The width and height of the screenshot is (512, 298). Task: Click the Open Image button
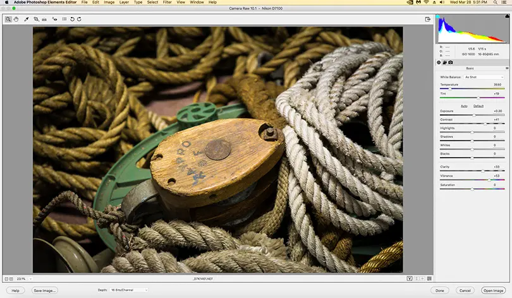492,290
